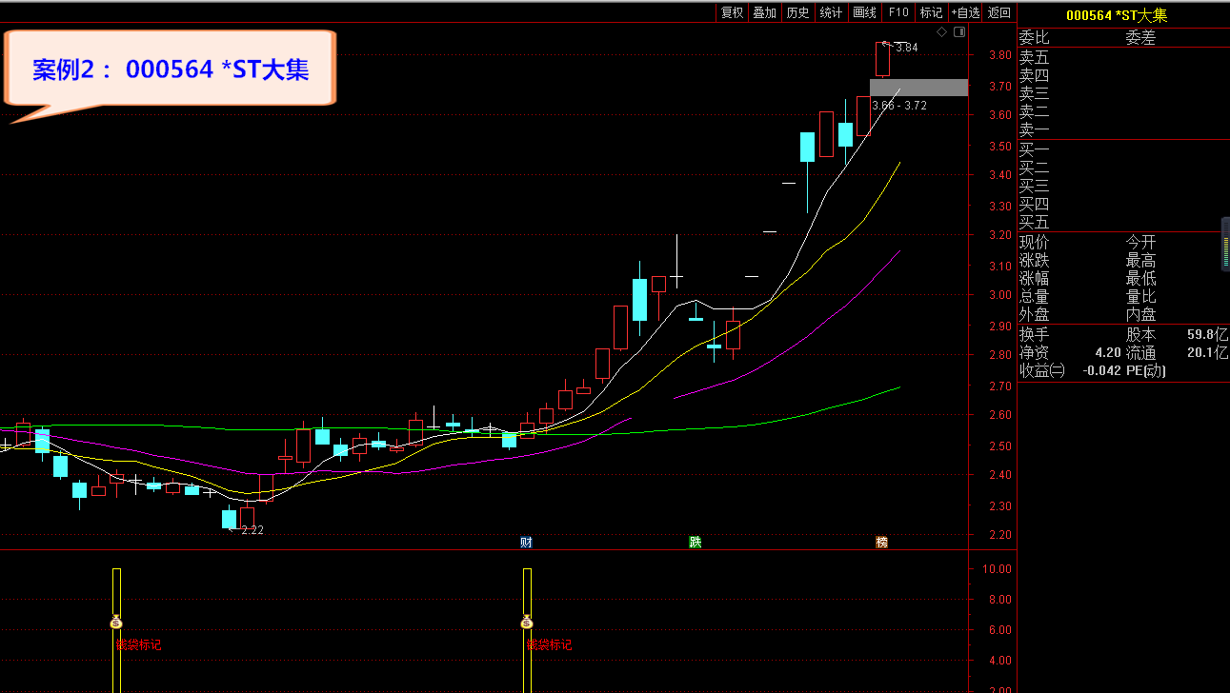The image size is (1230, 693).
Task: Select the 委比 label
Action: [1034, 38]
